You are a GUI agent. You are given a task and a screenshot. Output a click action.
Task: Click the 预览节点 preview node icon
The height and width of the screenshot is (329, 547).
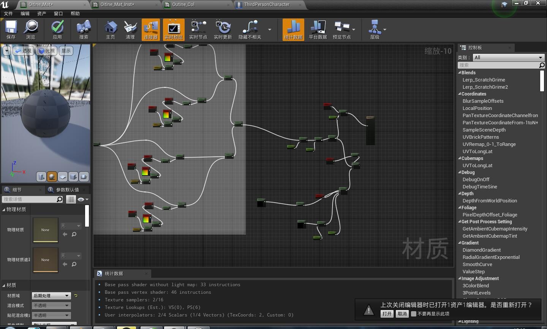(341, 30)
